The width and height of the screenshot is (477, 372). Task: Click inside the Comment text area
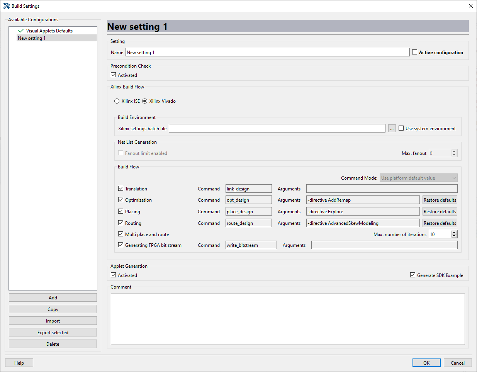tap(287, 319)
